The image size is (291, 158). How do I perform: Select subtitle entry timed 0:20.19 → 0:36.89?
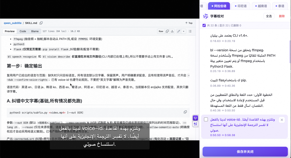245,60
